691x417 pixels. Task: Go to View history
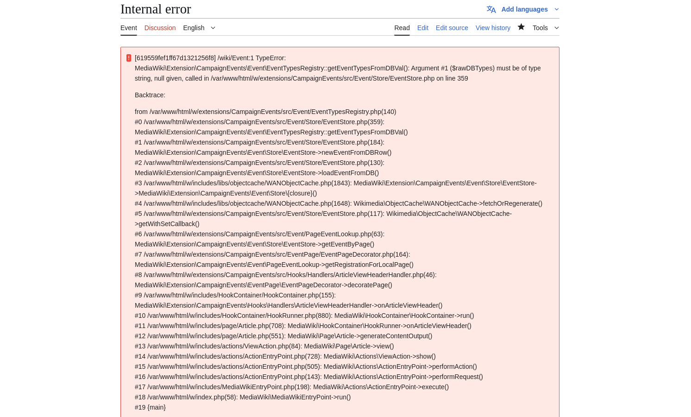point(493,28)
